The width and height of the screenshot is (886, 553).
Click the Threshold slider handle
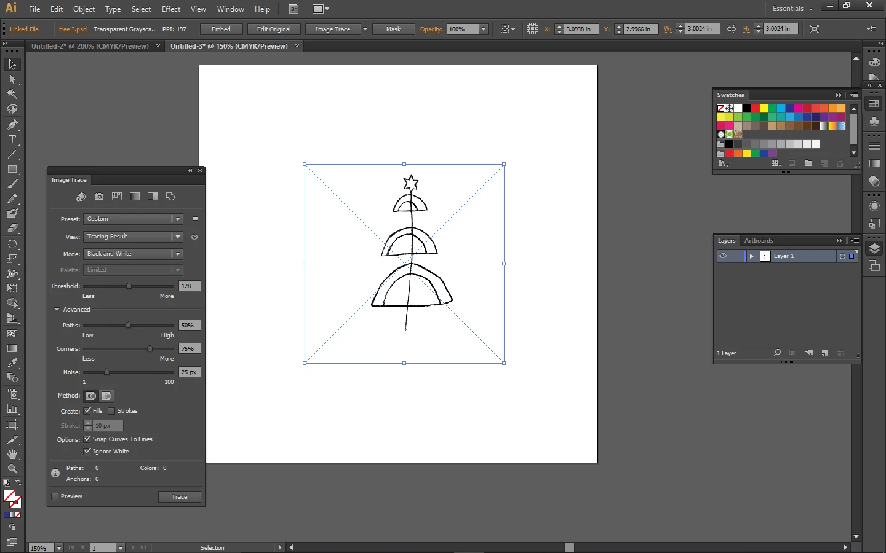click(129, 286)
